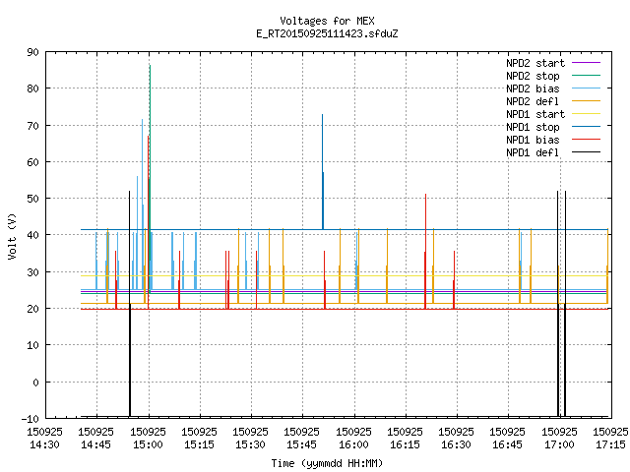Click the blue NPD1 stop spike near 15:50
Image resolution: width=630 pixels, height=472 pixels.
(322, 172)
